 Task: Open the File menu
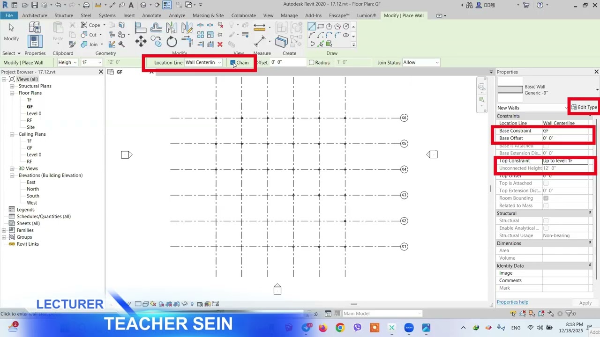9,15
